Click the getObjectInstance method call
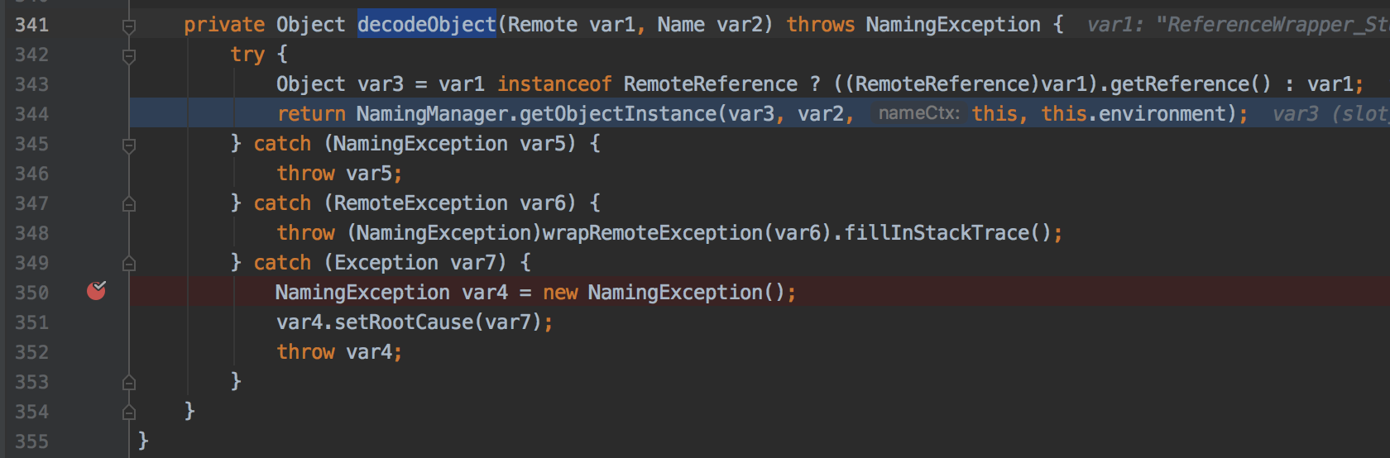1390x458 pixels. [x=618, y=114]
